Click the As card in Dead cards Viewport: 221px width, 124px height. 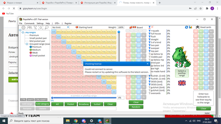211,31
